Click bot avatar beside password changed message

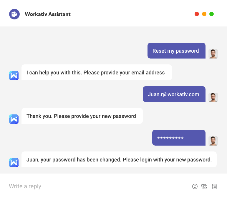(x=14, y=163)
